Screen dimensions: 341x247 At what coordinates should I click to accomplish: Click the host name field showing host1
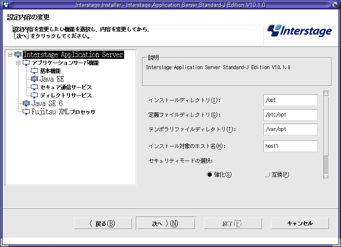[290, 146]
